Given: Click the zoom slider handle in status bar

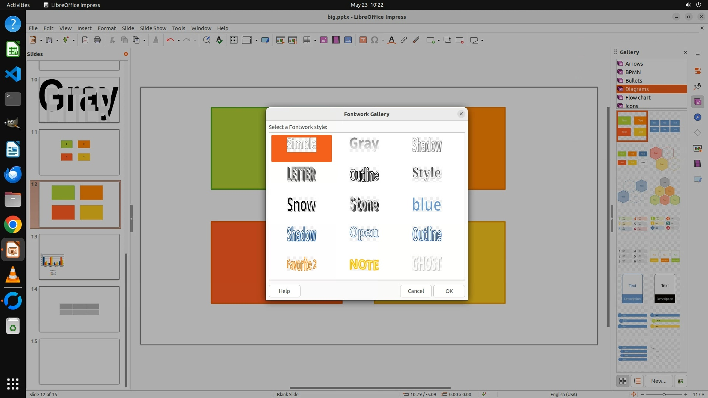Looking at the screenshot, I should (664, 394).
